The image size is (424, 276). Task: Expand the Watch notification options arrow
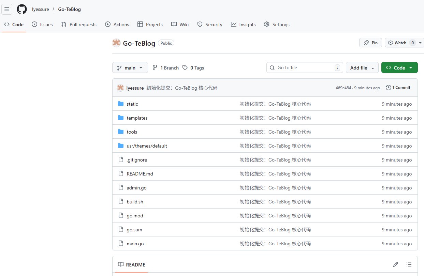click(x=420, y=43)
